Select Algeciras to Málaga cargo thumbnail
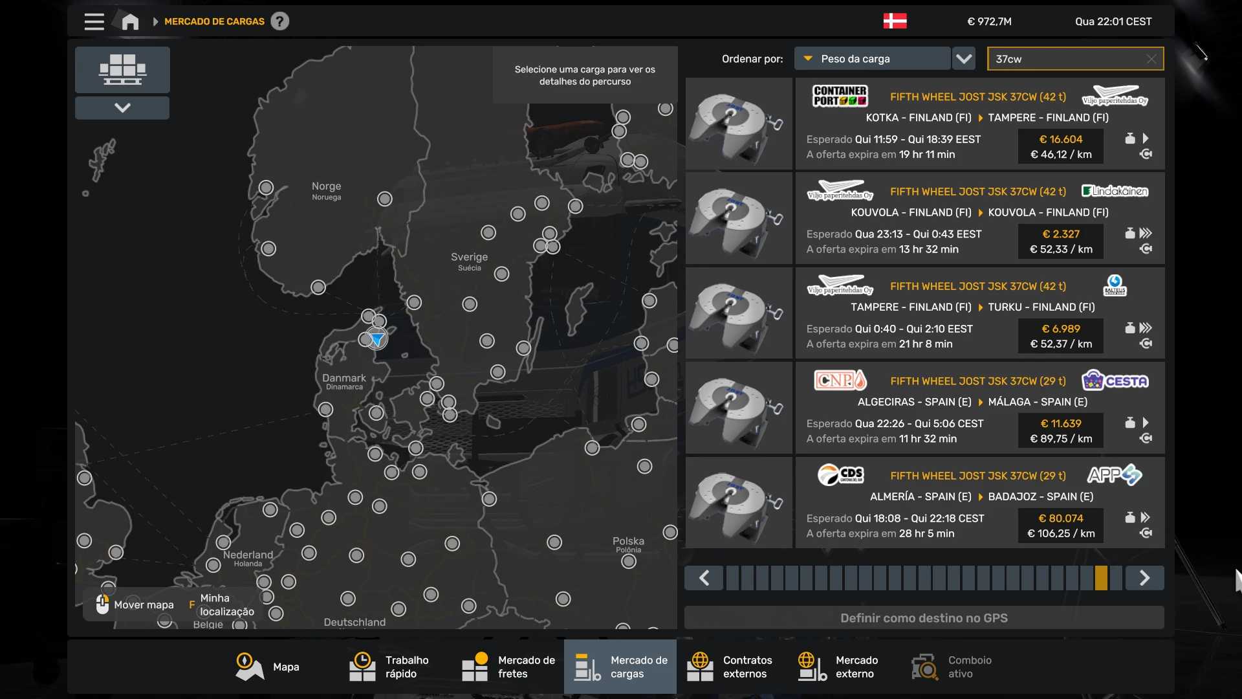The image size is (1242, 699). click(739, 408)
